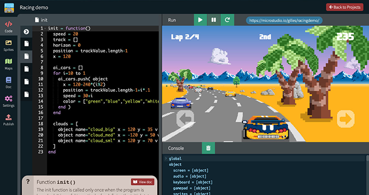Pause the running game
The width and height of the screenshot is (369, 195).
click(213, 20)
